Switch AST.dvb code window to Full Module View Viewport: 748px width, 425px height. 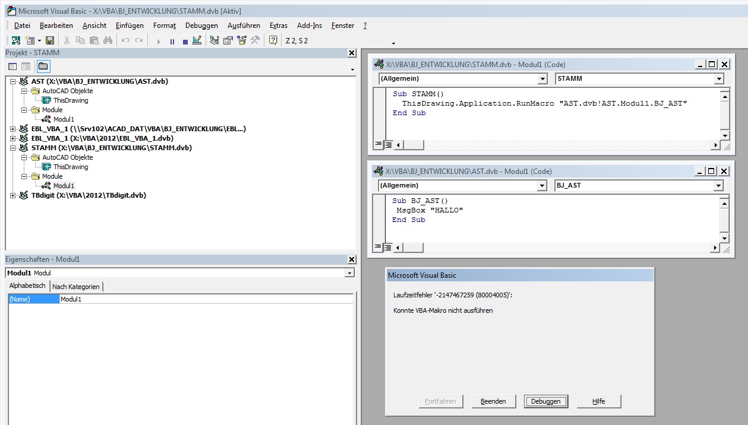click(x=387, y=248)
